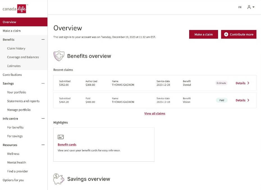Click the benefit card icon in Highlights

pyautogui.click(x=61, y=137)
